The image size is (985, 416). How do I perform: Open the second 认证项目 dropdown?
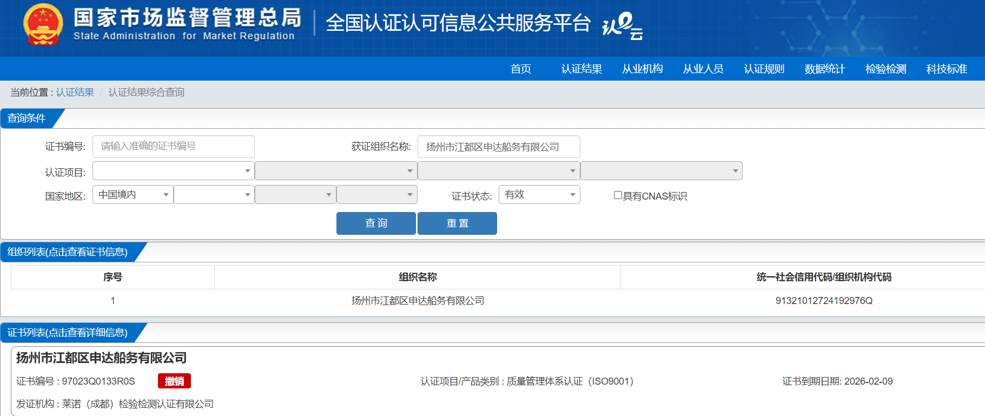click(336, 171)
